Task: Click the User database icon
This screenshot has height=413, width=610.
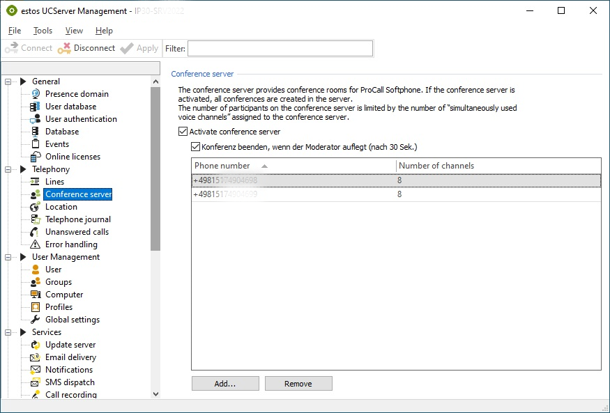Action: [36, 107]
